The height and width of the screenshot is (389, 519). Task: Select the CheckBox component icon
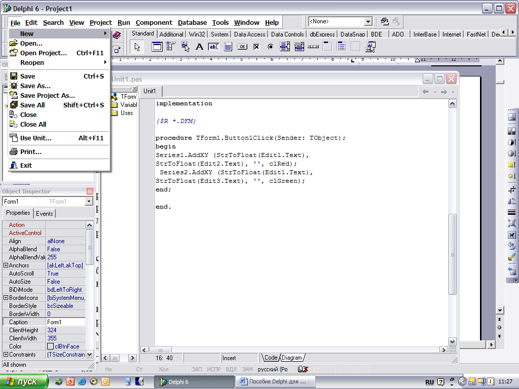(x=256, y=47)
